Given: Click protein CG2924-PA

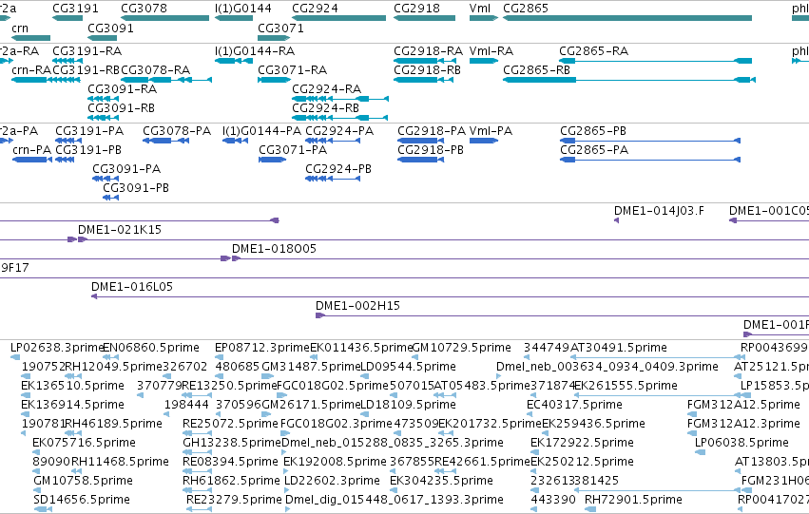Looking at the screenshot, I should click(x=339, y=131).
